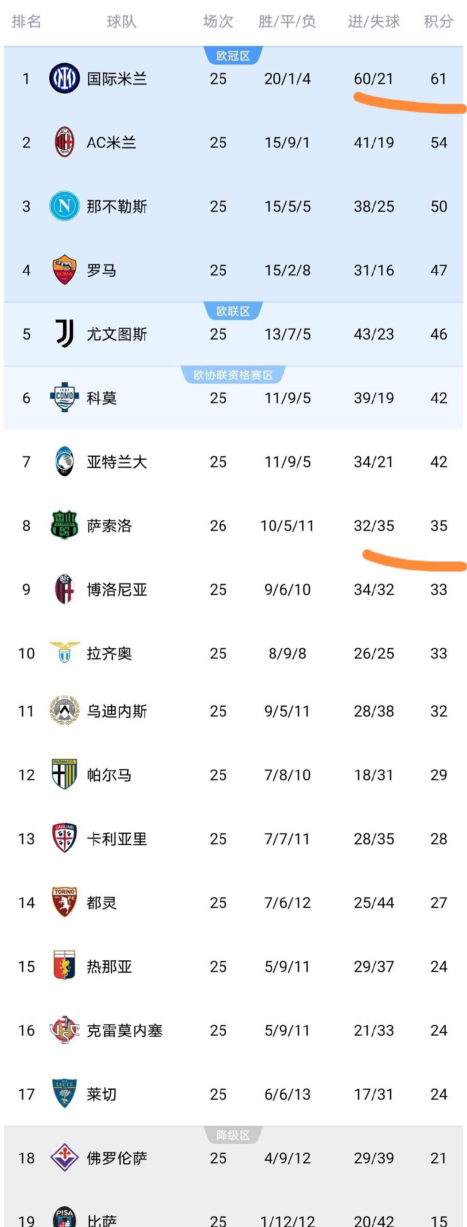Tap the AC Milan team logo
This screenshot has height=1227, width=467.
point(64,142)
